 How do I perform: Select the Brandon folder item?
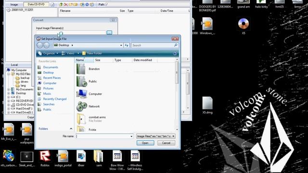(x=88, y=69)
